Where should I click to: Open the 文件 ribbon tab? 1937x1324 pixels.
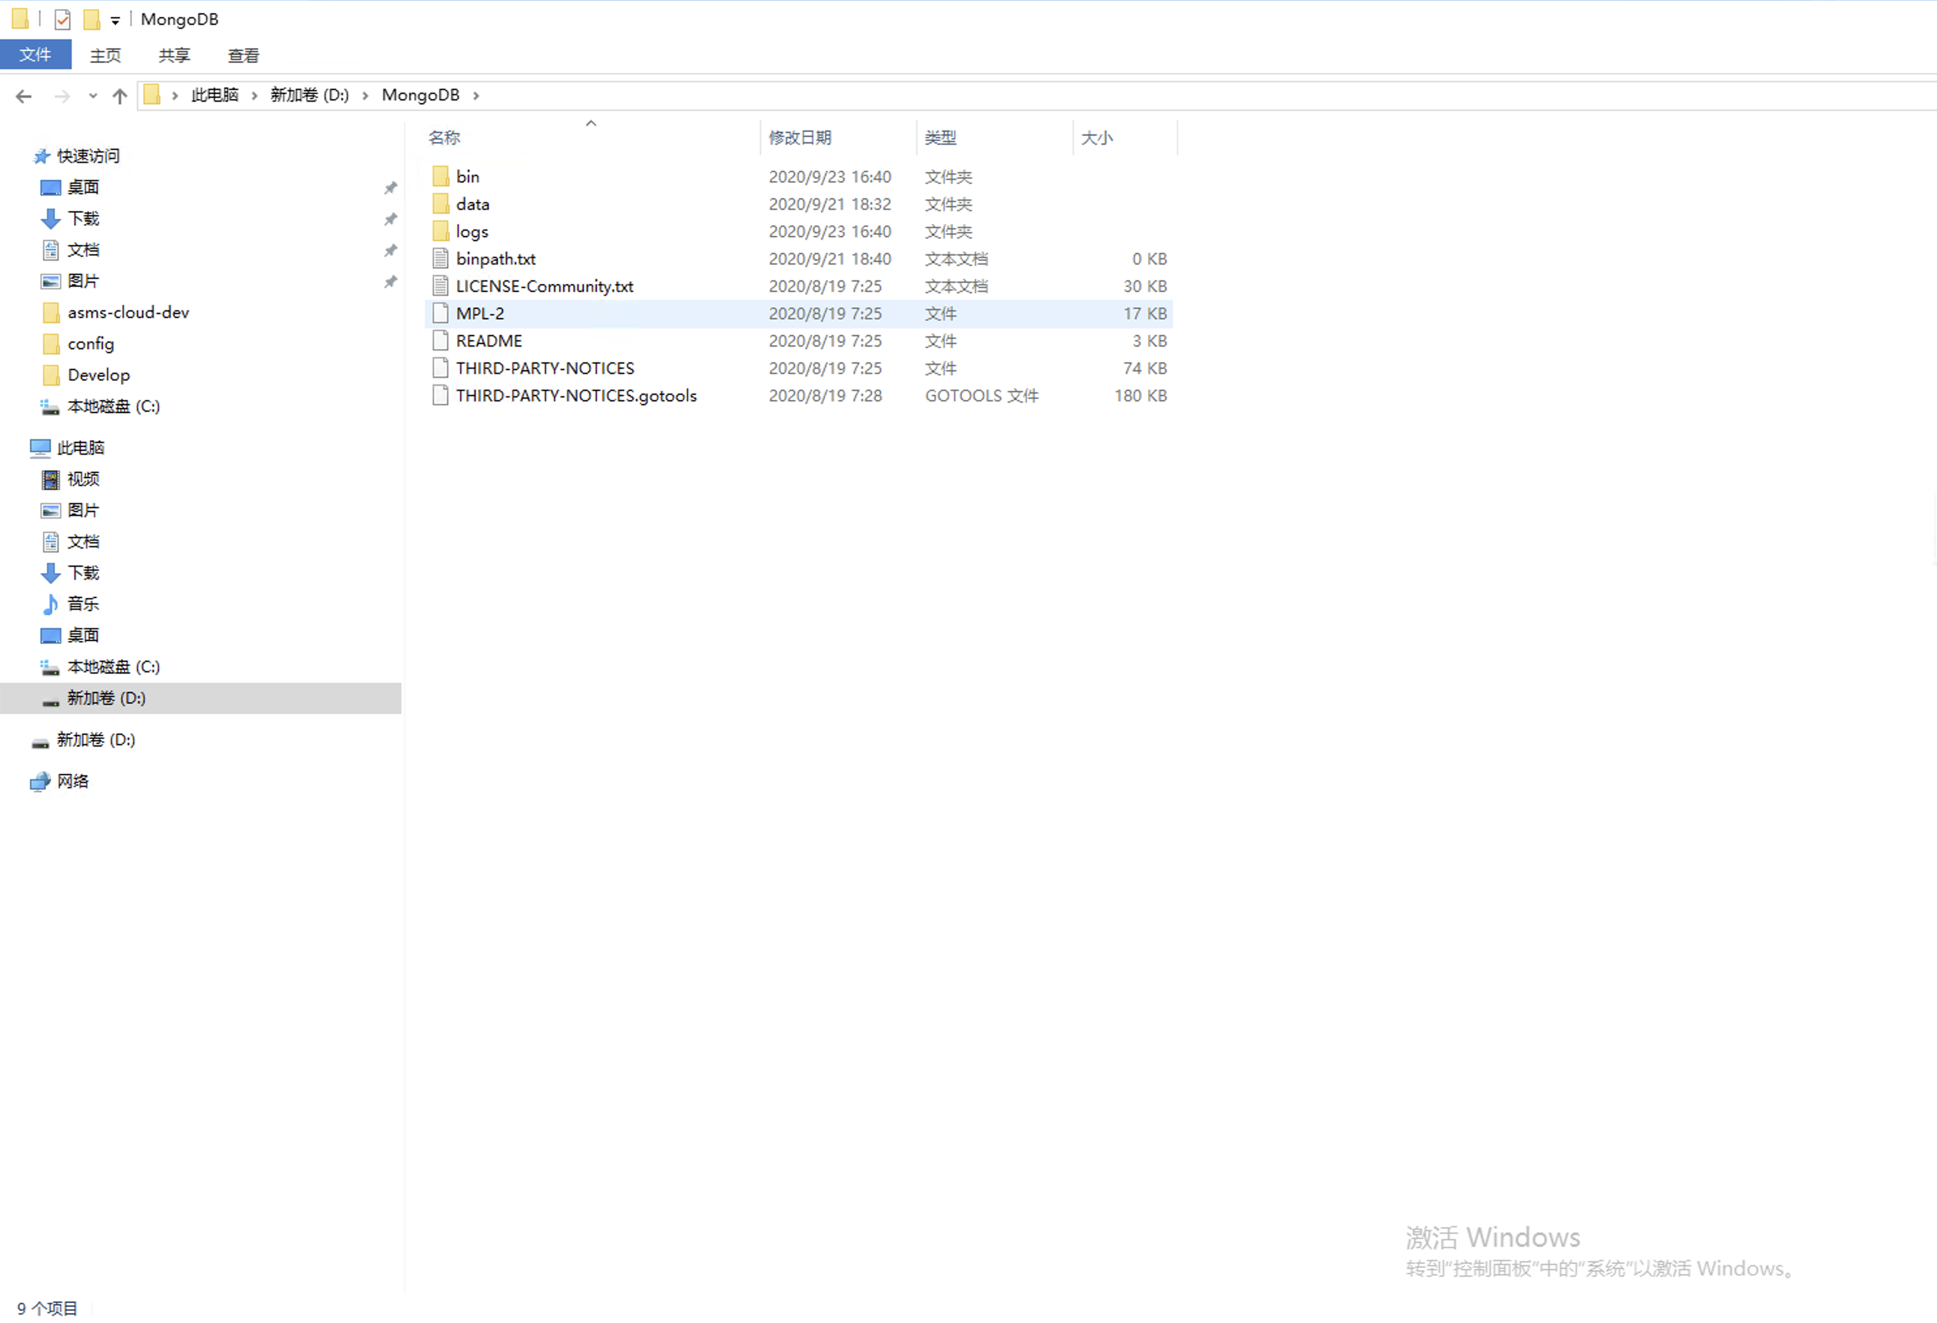[x=35, y=55]
